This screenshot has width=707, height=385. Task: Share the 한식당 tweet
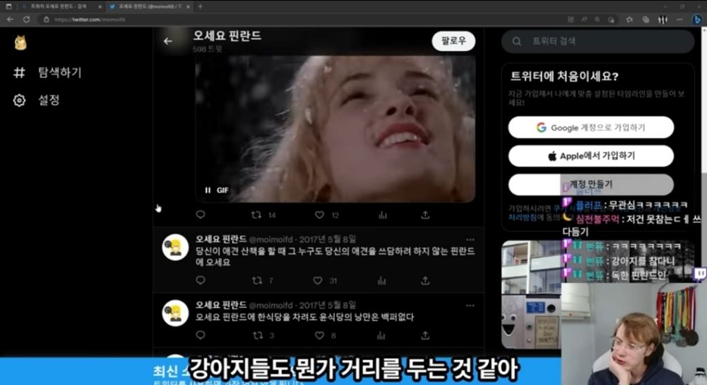(x=425, y=335)
